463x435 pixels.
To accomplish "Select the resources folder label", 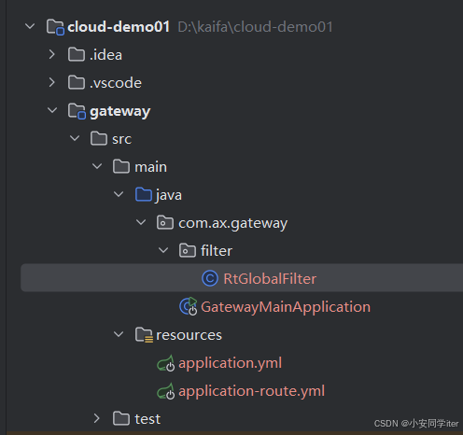I will coord(189,335).
